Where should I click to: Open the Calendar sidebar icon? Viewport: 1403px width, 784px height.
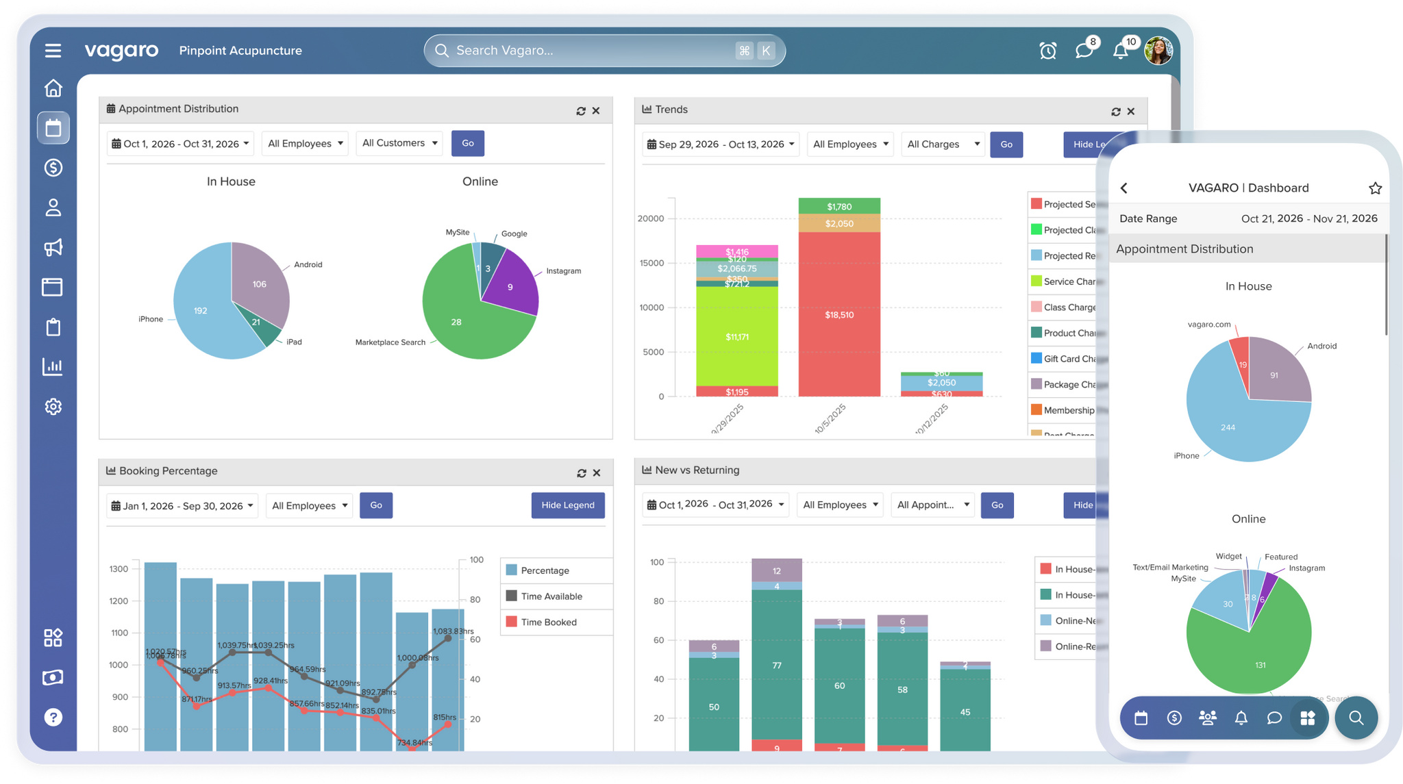coord(53,128)
